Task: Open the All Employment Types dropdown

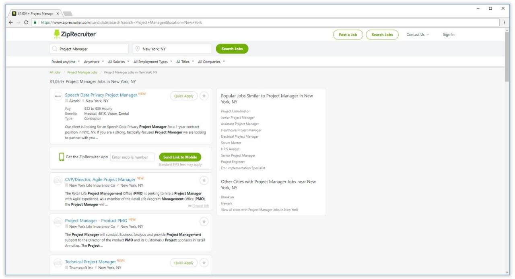Action: pyautogui.click(x=153, y=62)
